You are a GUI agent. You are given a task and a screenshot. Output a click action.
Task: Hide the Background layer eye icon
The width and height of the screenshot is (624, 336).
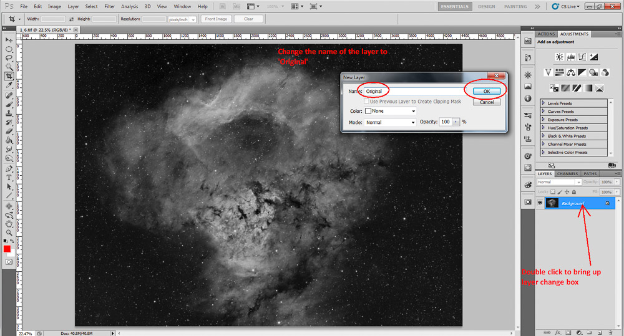540,203
